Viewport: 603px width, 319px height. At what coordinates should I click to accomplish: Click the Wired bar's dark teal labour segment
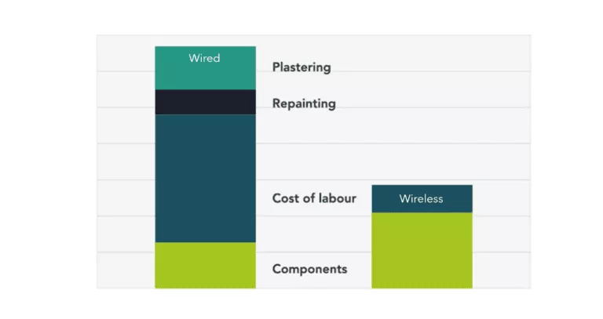(205, 178)
